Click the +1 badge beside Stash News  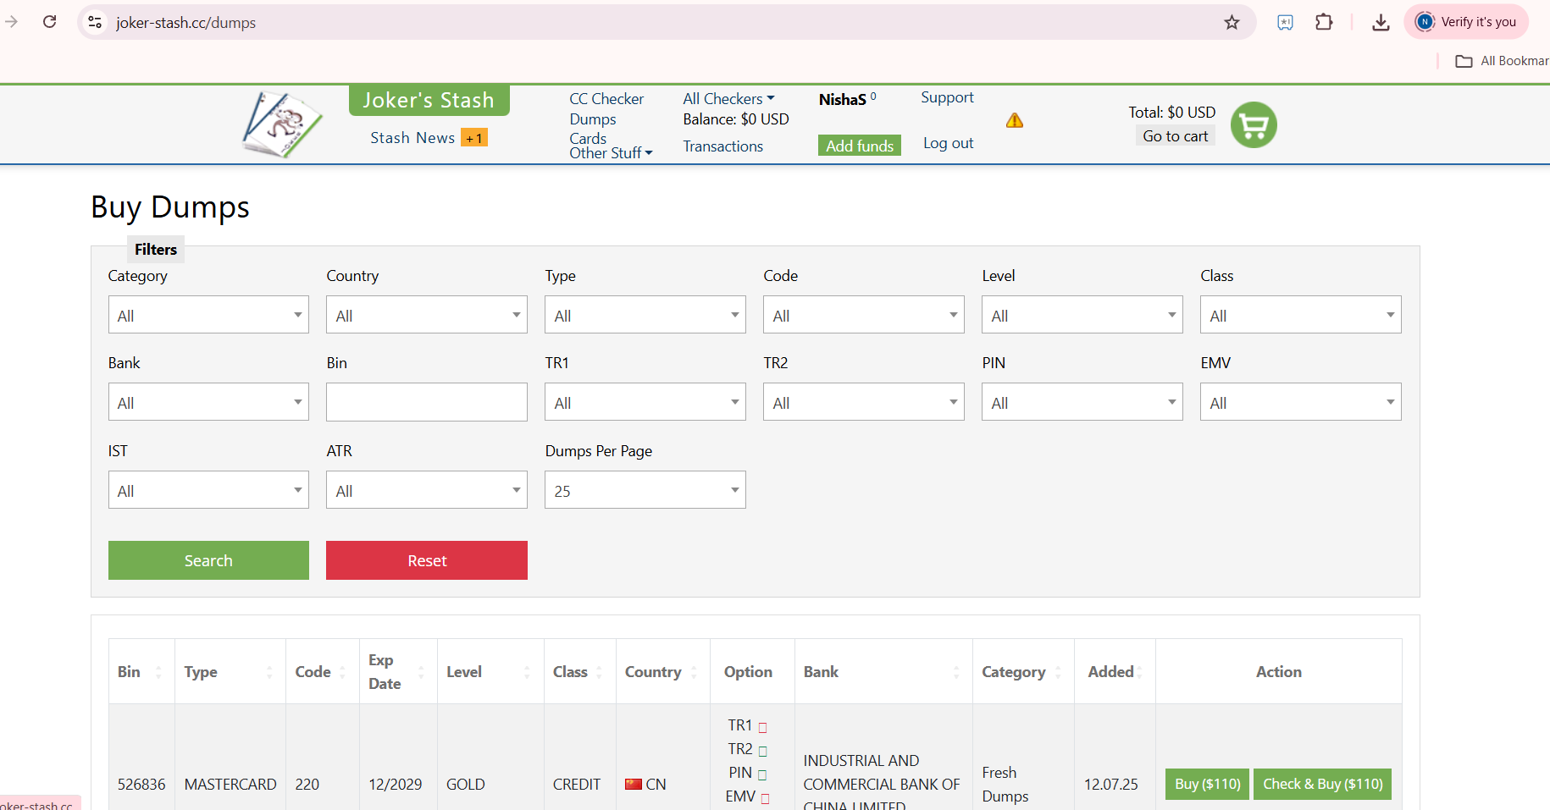(473, 138)
